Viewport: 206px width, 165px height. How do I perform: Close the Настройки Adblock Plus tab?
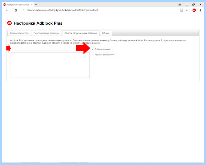pyautogui.click(x=31, y=4)
